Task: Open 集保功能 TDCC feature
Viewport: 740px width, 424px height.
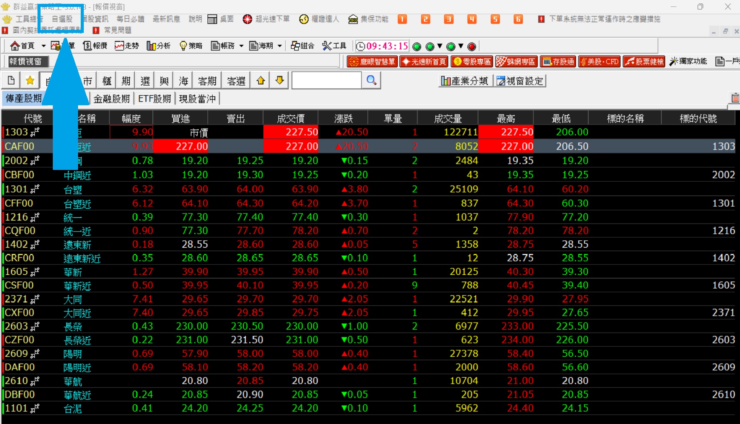Action: point(368,19)
